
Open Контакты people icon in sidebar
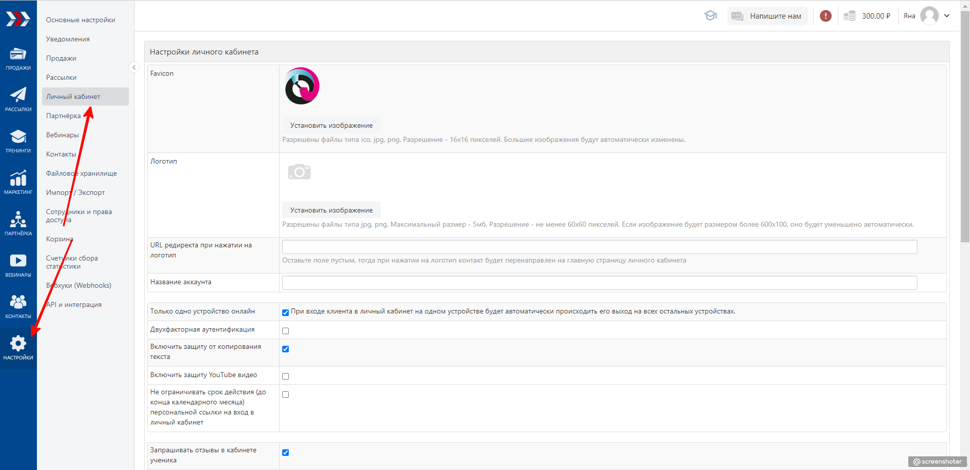point(18,306)
